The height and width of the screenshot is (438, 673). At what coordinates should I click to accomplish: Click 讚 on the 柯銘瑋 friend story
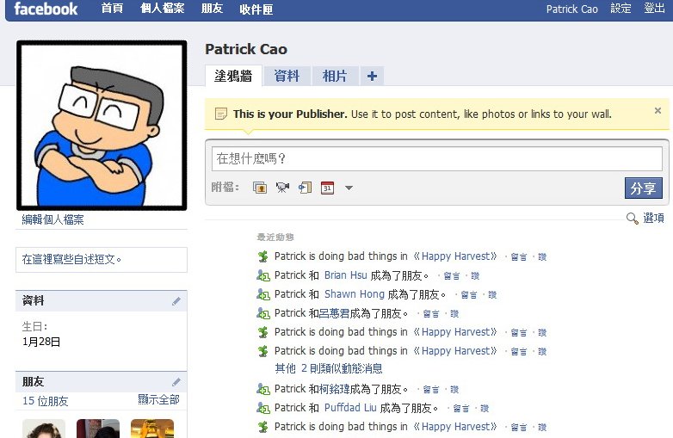click(454, 390)
